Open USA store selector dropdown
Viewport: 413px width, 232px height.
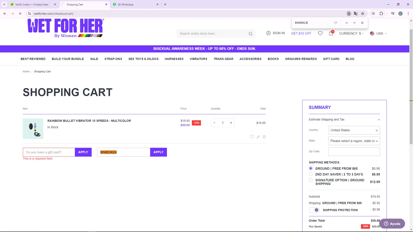click(378, 34)
